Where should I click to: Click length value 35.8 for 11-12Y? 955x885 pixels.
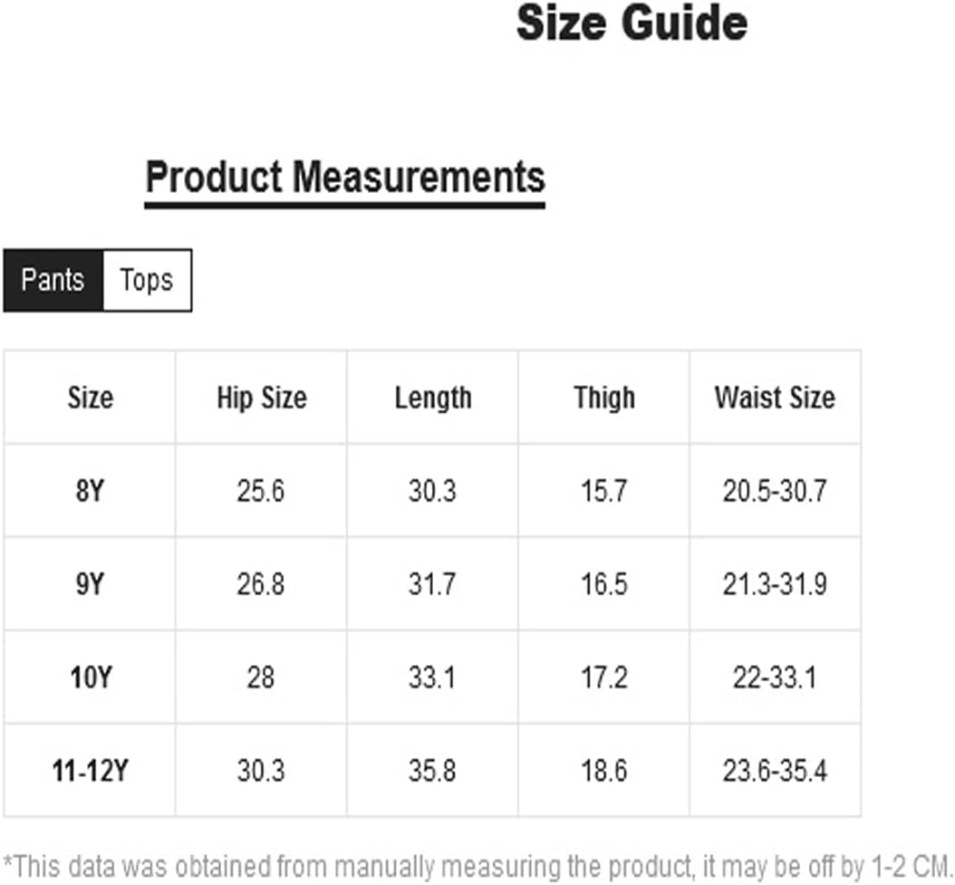(x=432, y=771)
